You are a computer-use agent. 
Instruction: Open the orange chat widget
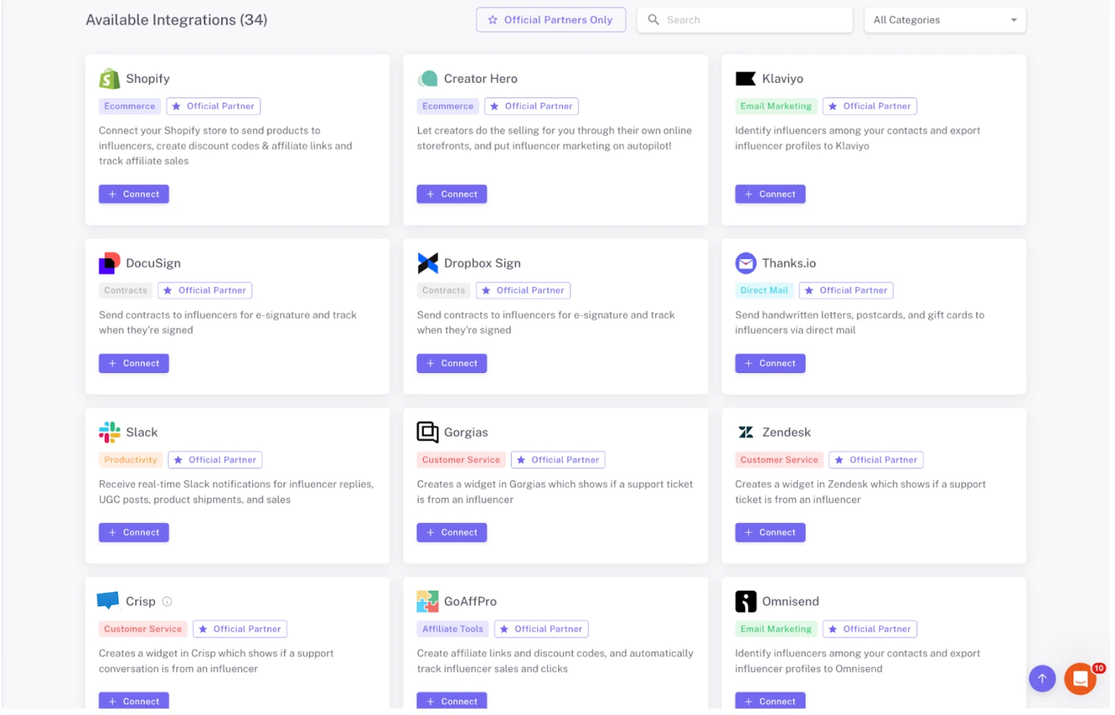pyautogui.click(x=1080, y=679)
